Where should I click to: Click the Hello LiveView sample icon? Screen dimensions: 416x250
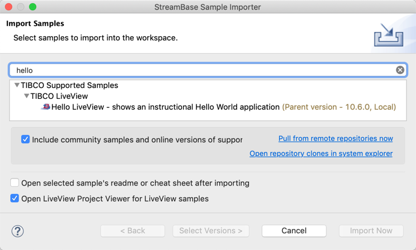pos(45,107)
